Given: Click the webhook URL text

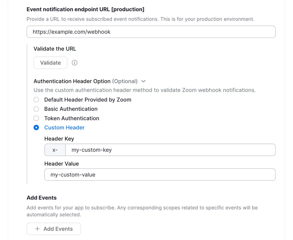Looking at the screenshot, I should (x=71, y=32).
